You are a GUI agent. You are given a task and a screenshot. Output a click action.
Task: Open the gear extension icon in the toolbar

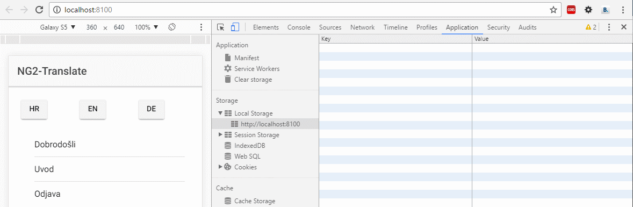click(588, 10)
